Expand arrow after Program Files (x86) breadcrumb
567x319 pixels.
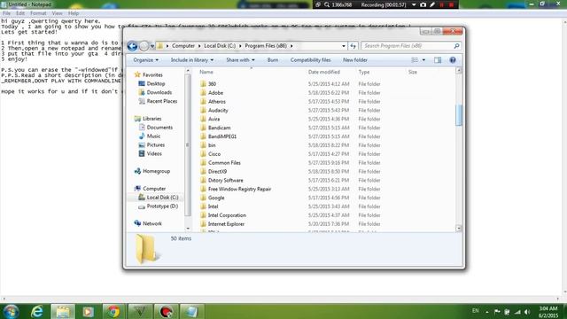(291, 46)
